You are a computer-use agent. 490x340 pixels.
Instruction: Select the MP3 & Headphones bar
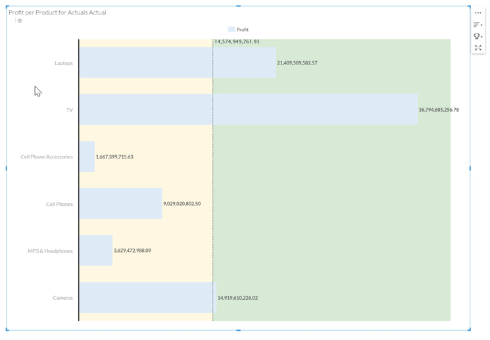click(x=96, y=251)
